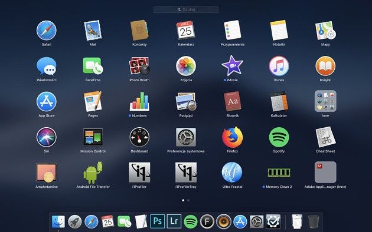This screenshot has width=372, height=232.
Task: Open i1Profiler
Action: 139,173
